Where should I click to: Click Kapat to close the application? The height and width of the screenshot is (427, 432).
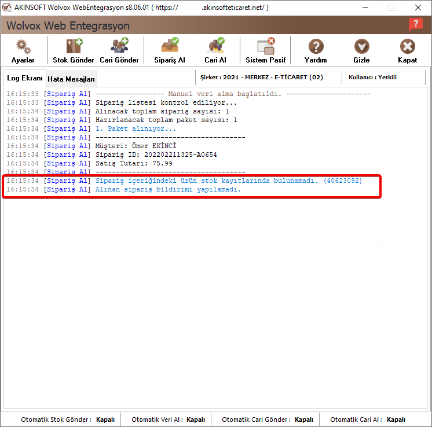click(407, 51)
